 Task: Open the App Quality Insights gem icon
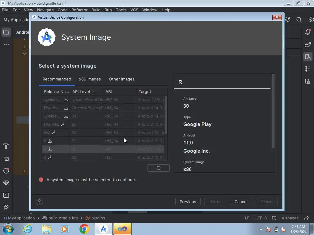tap(6, 183)
